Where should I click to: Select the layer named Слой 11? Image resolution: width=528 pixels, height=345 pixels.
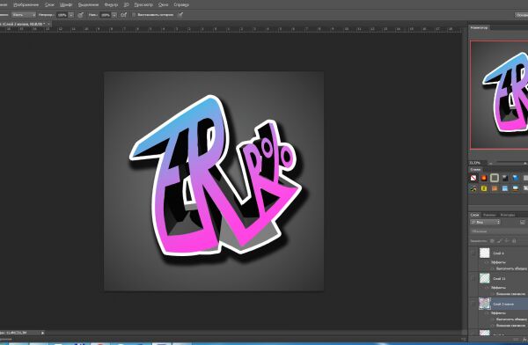[499, 279]
